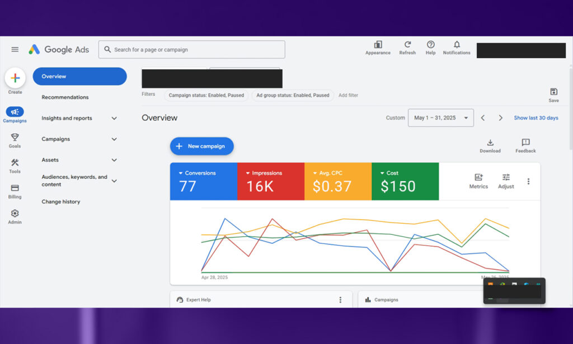573x344 pixels.
Task: Click the page vertical scrollbar
Action: point(571,108)
